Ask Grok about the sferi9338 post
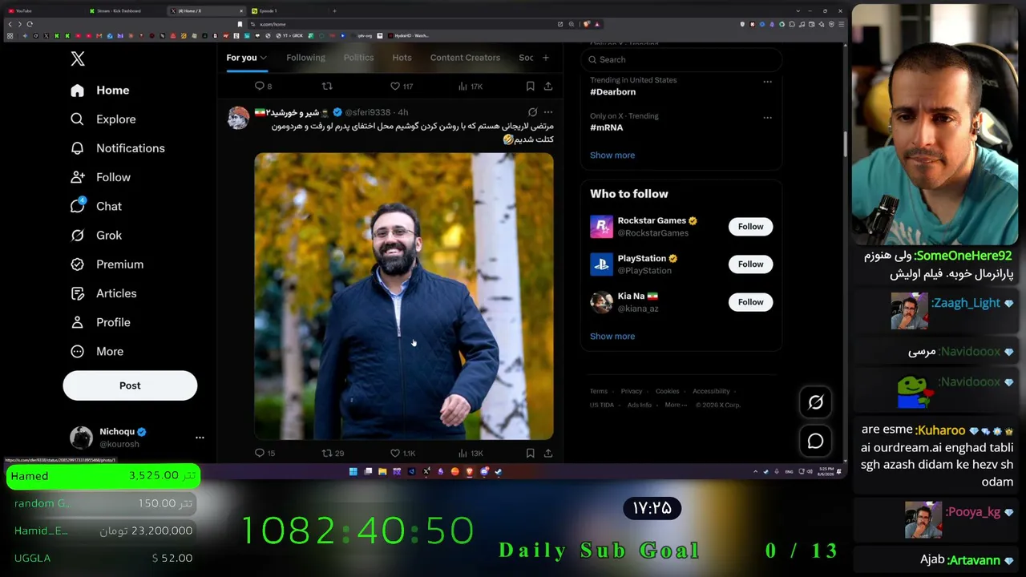 pos(532,112)
